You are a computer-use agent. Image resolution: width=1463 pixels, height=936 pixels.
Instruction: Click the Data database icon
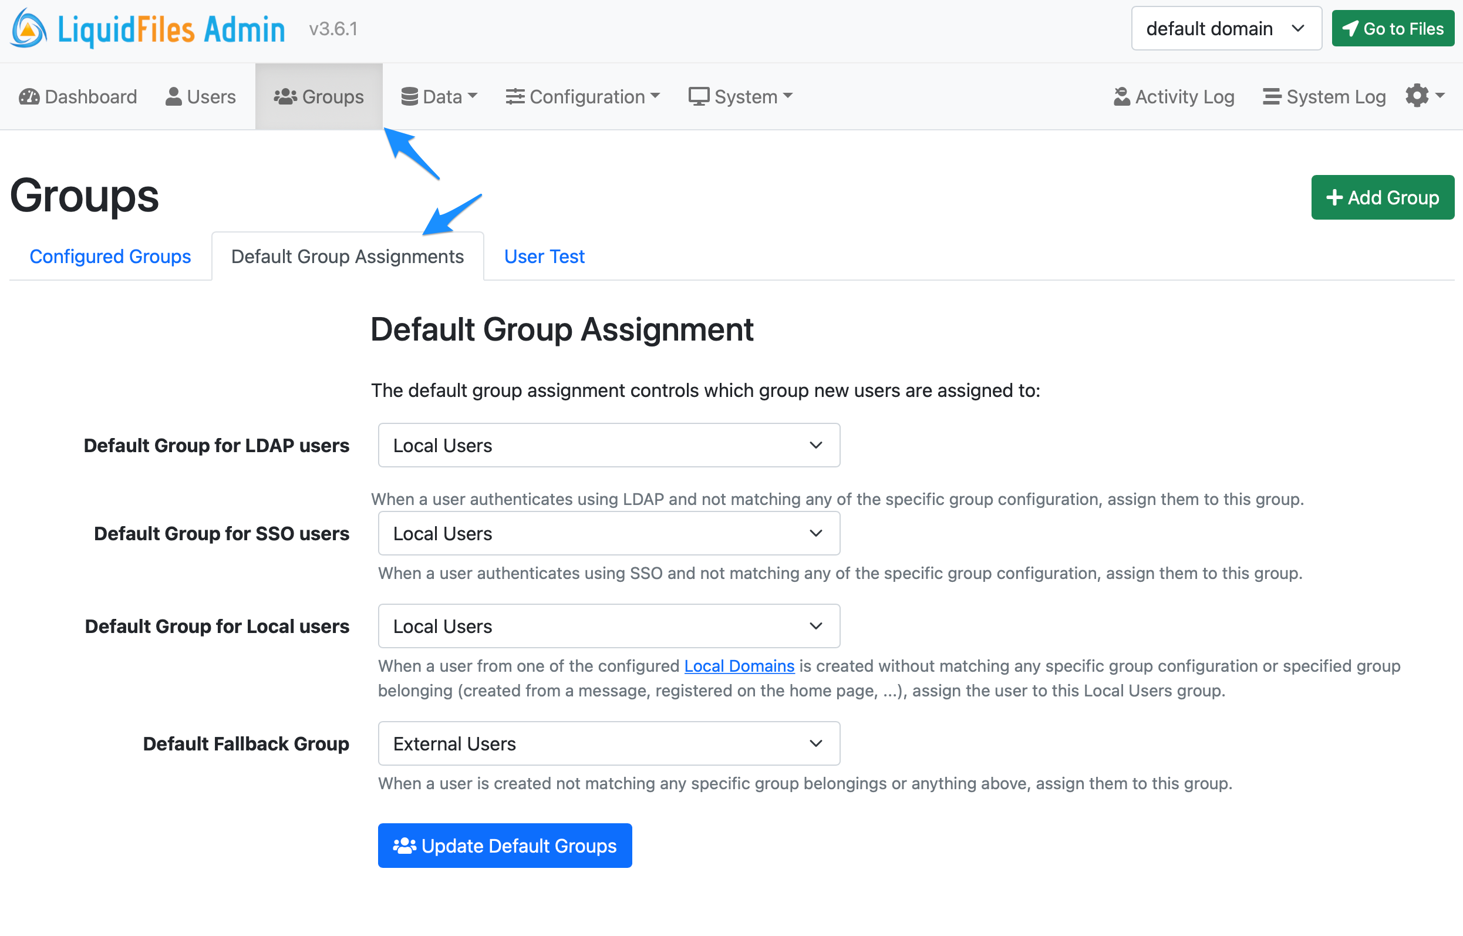click(410, 96)
